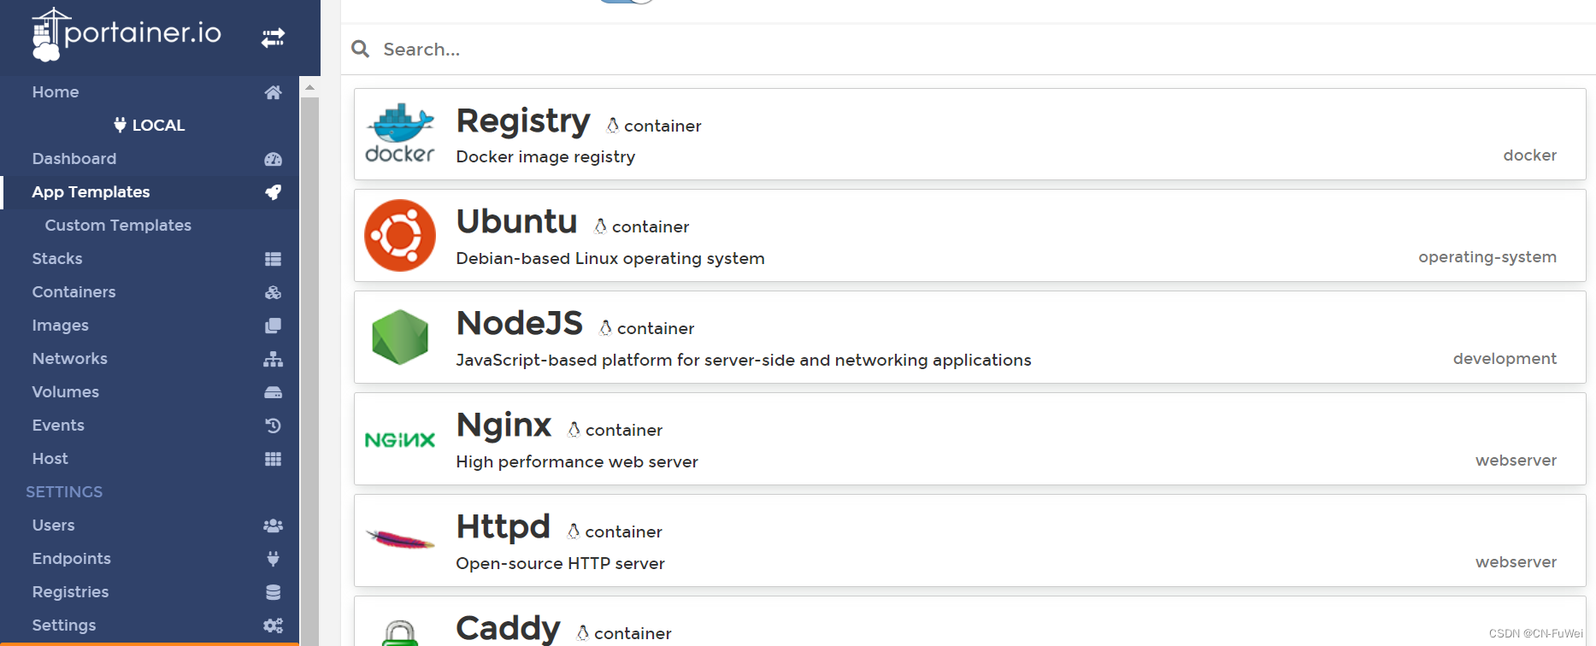Click the Networks sitemap icon
Image resolution: width=1596 pixels, height=646 pixels.
[273, 359]
